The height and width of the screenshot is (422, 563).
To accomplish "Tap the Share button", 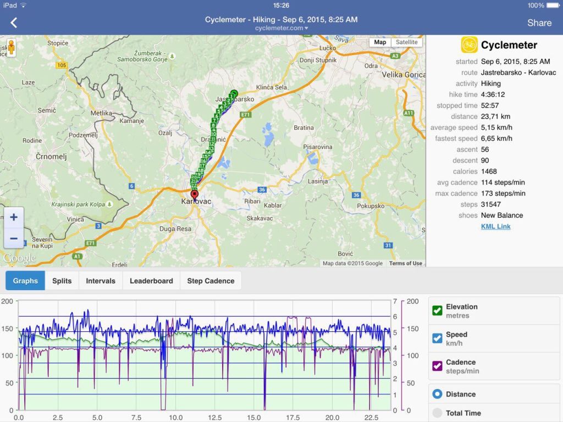I will pos(539,23).
